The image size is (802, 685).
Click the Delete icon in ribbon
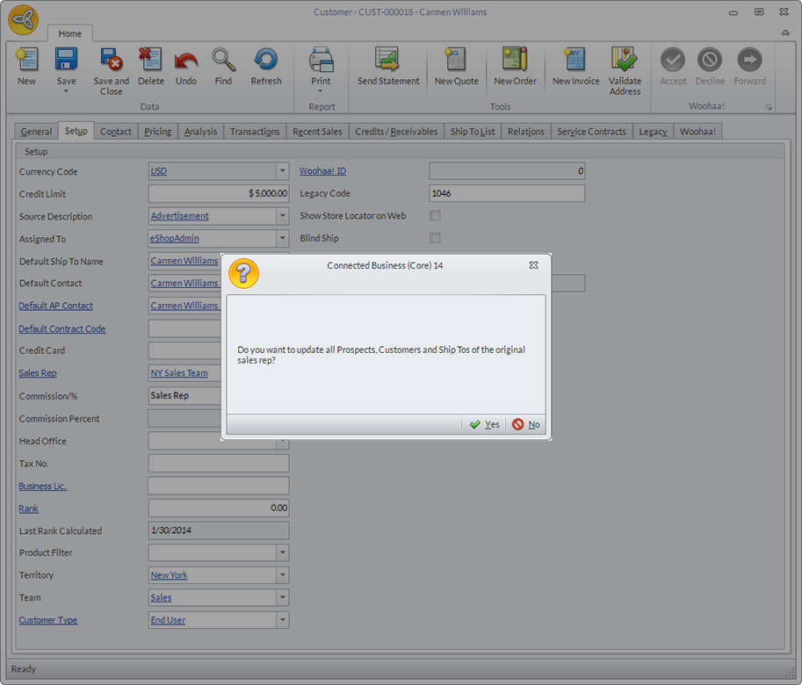coord(150,61)
